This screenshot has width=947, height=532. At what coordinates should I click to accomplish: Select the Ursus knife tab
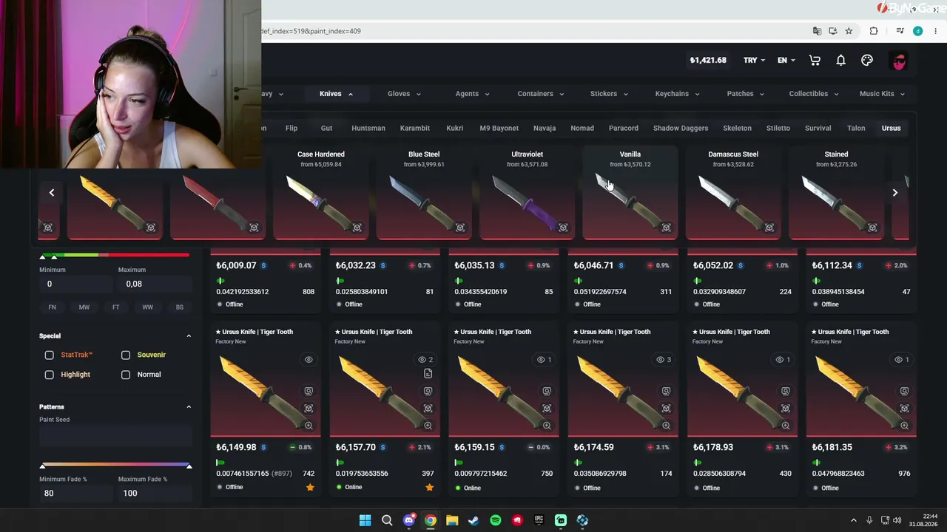tap(891, 129)
